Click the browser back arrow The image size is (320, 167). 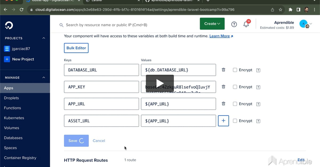point(6,10)
